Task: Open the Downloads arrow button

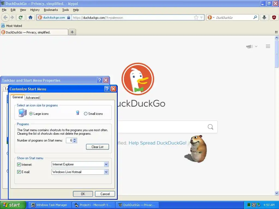Action: (264, 17)
